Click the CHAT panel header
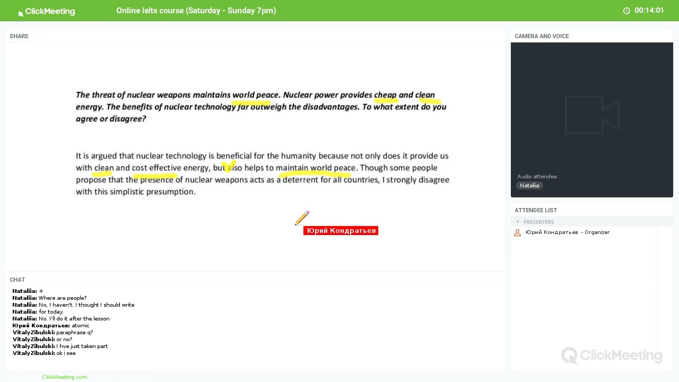679x382 pixels. click(x=18, y=280)
